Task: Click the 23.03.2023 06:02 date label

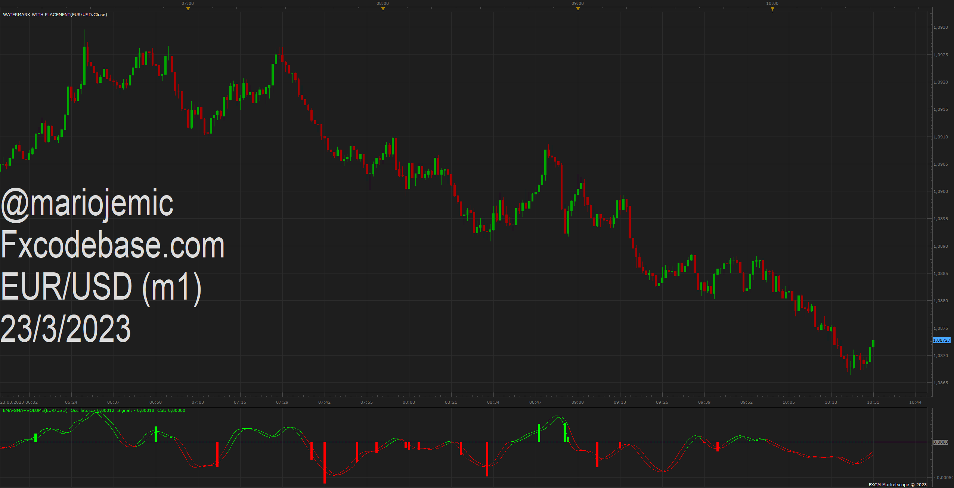Action: point(19,402)
